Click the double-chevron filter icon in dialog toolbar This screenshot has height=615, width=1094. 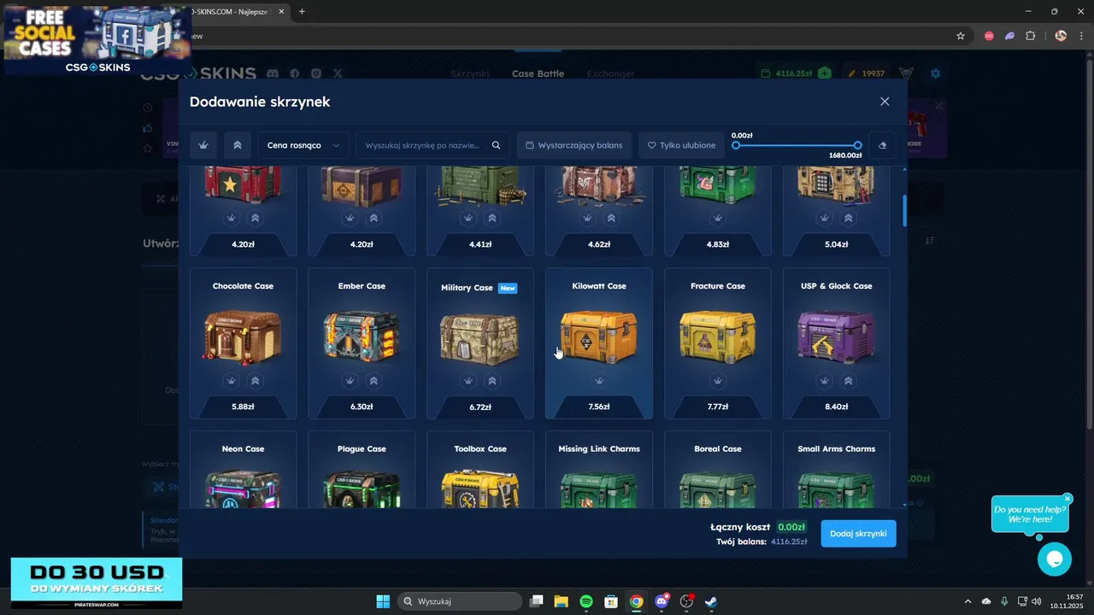tap(238, 145)
